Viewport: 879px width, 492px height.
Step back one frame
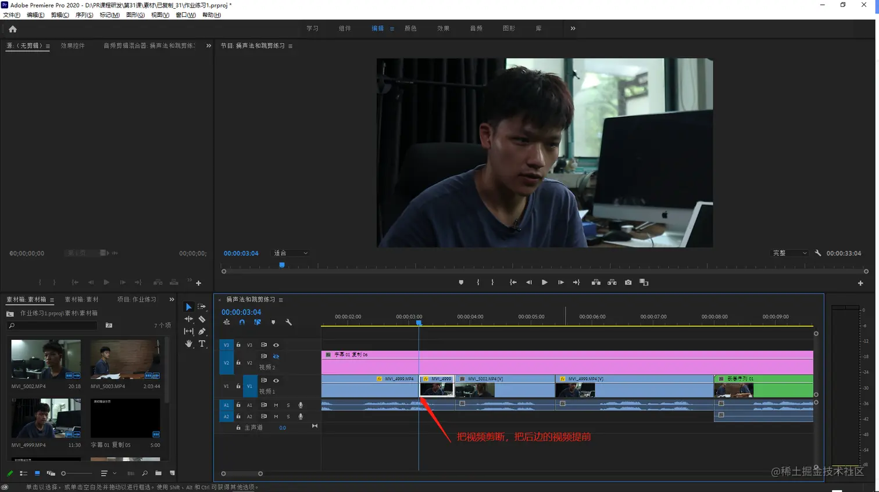(x=528, y=282)
